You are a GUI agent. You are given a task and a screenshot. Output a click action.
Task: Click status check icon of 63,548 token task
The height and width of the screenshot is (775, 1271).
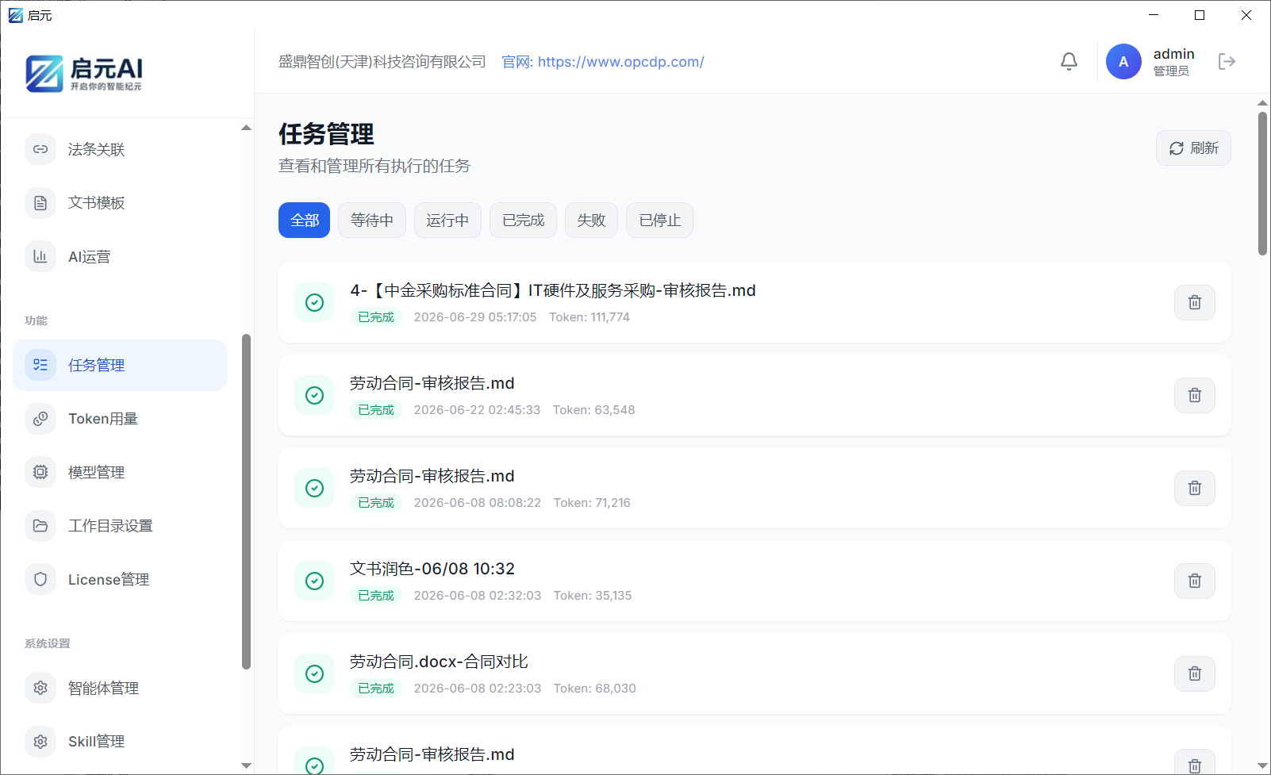pos(314,395)
